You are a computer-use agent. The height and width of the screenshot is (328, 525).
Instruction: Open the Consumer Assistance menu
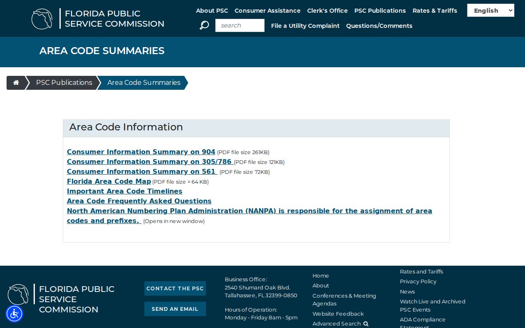tap(267, 11)
